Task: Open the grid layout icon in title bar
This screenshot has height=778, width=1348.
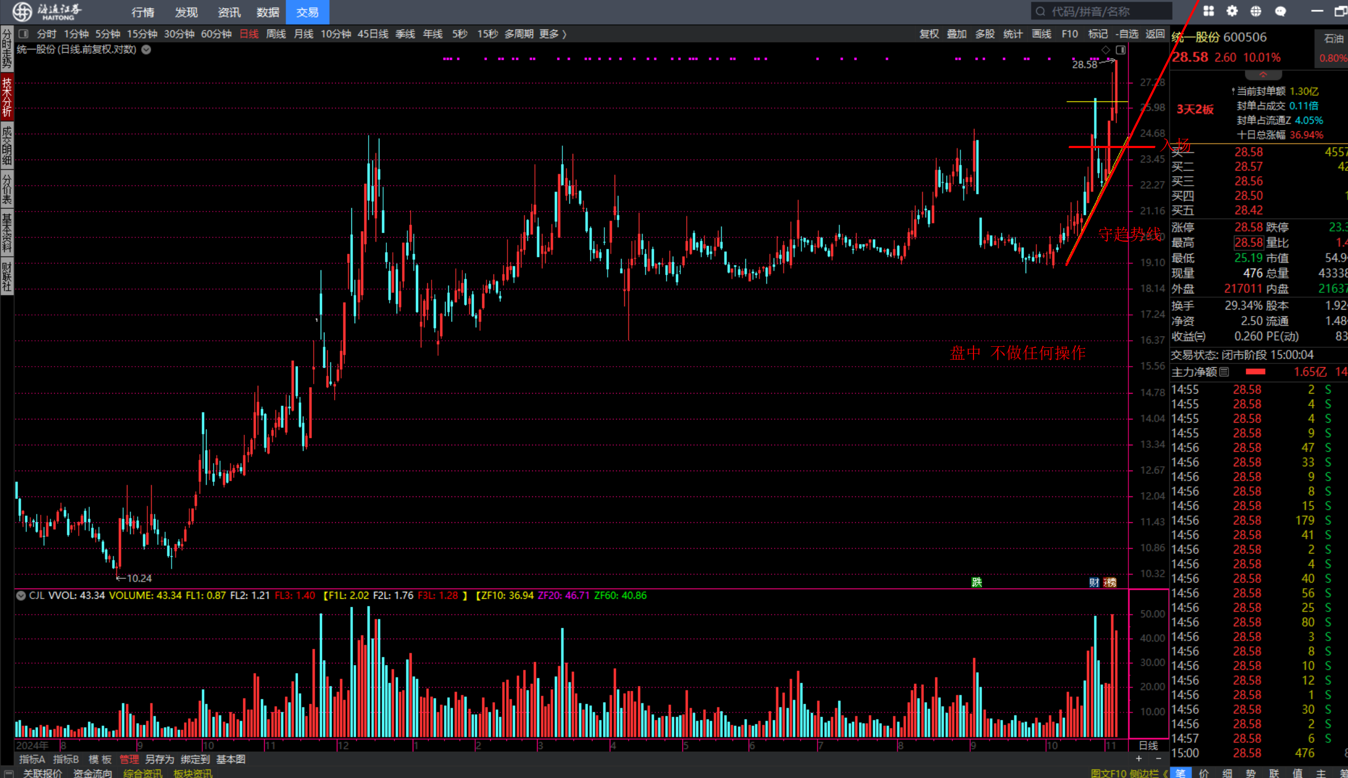Action: (1208, 11)
